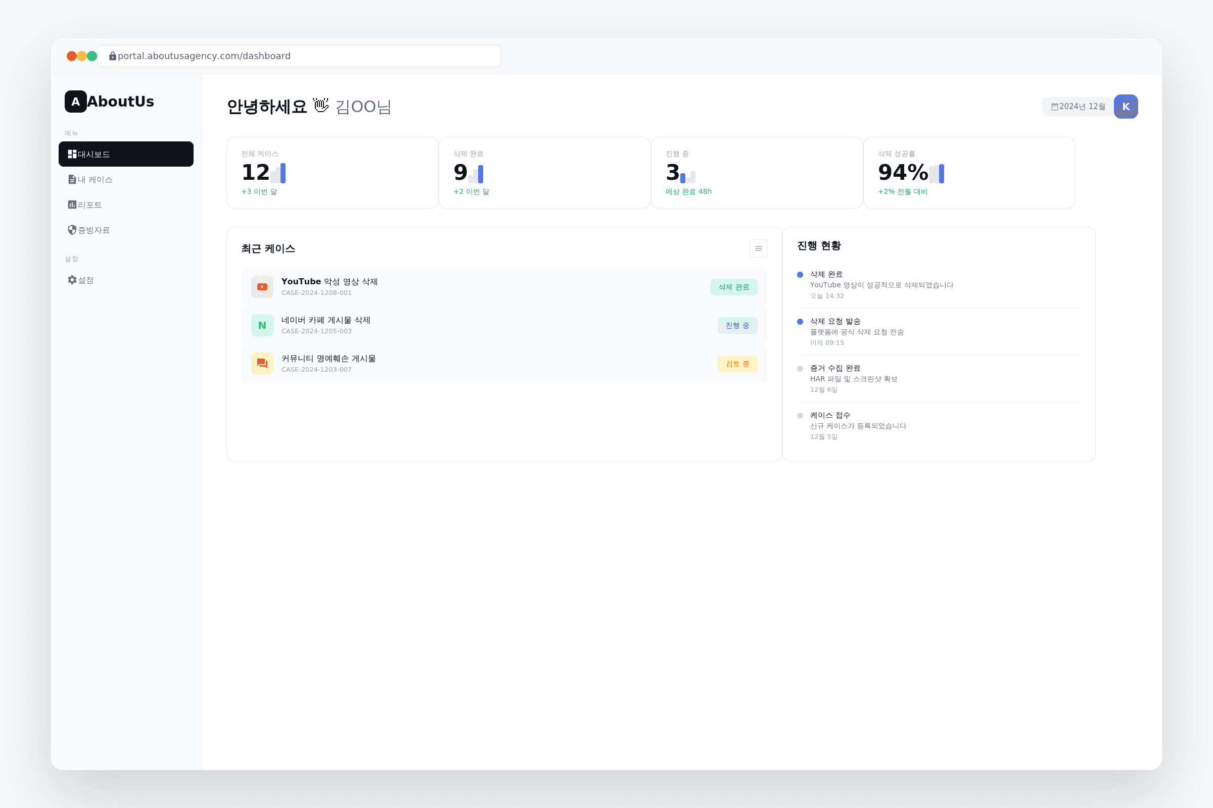Click the shield icon beside 증빙자료
The image size is (1213, 808).
point(72,230)
